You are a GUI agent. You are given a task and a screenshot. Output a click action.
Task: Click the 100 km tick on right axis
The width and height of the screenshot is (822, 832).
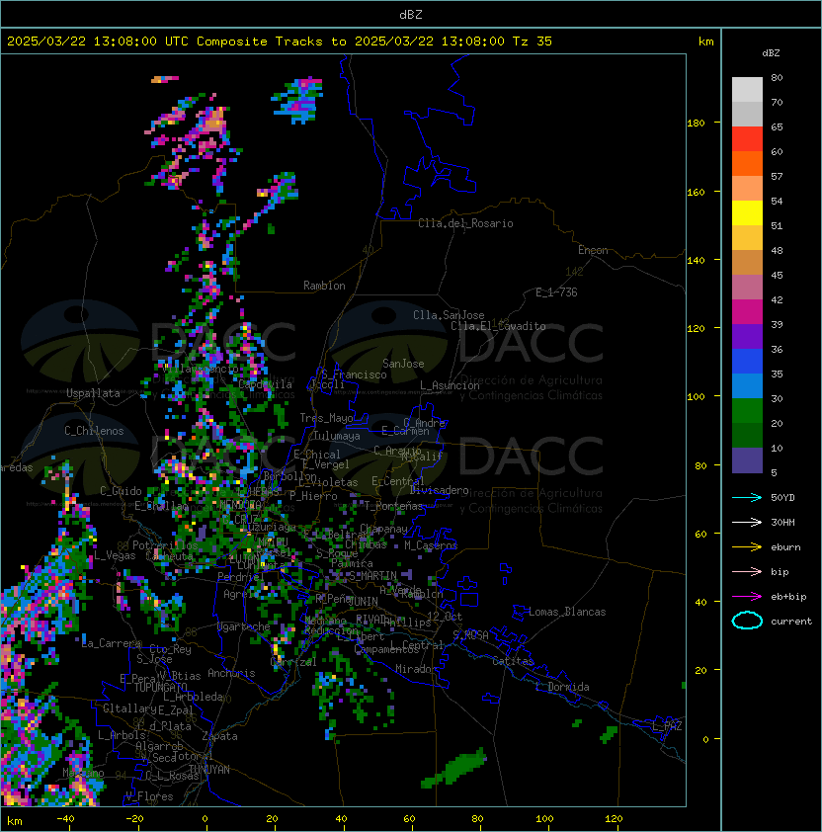(x=696, y=397)
